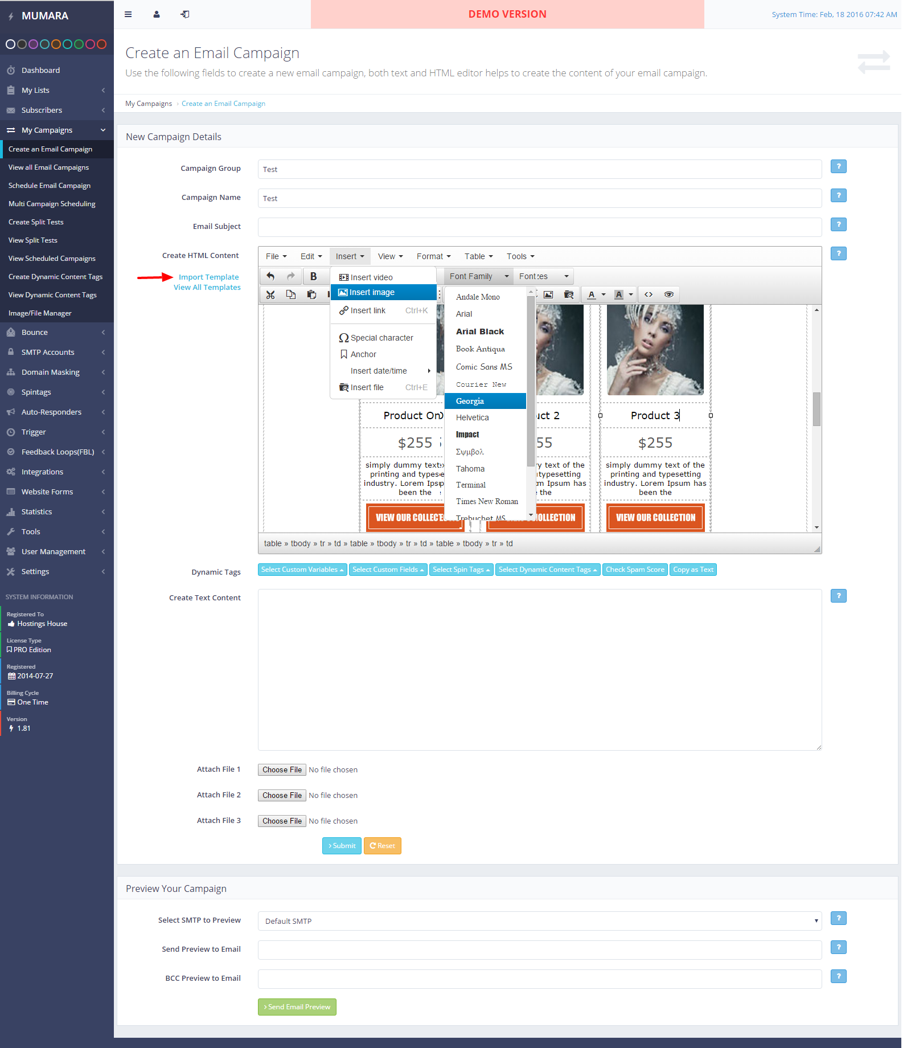Click the Import Template link
This screenshot has height=1048, width=911.
pos(208,277)
